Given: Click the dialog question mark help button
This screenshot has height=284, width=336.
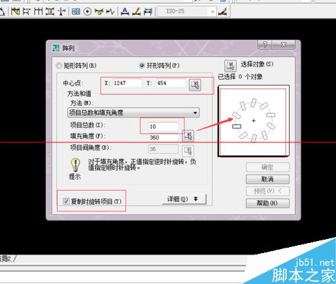Looking at the screenshot, I should pyautogui.click(x=265, y=45).
